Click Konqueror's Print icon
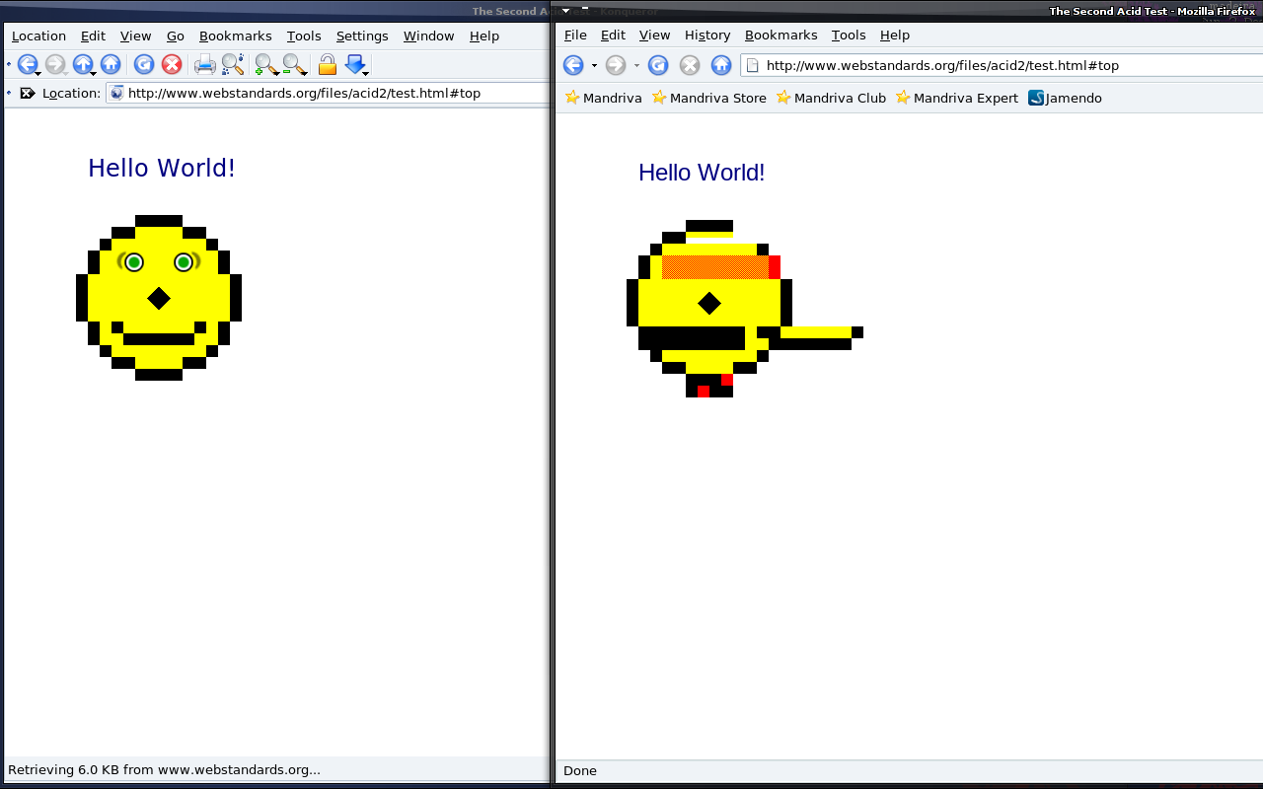The image size is (1263, 789). 204,65
